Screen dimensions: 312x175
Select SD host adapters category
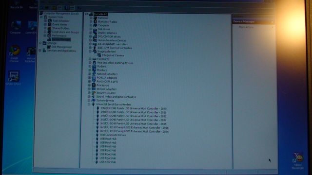tap(106, 89)
